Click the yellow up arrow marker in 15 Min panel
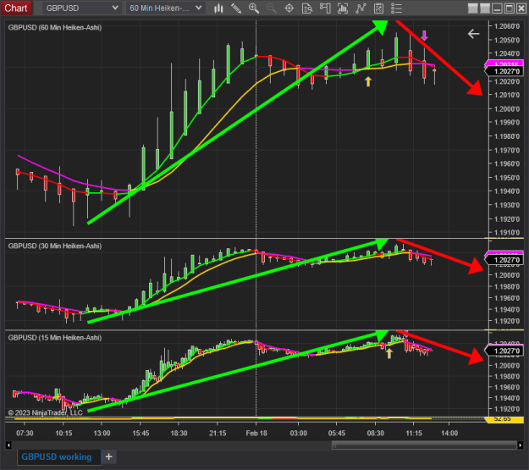529x470 pixels. point(389,353)
